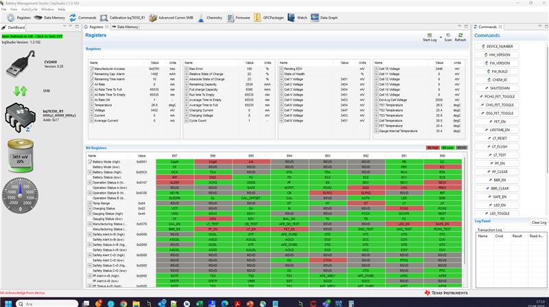Toggle Temperature row checkbox

click(x=92, y=105)
